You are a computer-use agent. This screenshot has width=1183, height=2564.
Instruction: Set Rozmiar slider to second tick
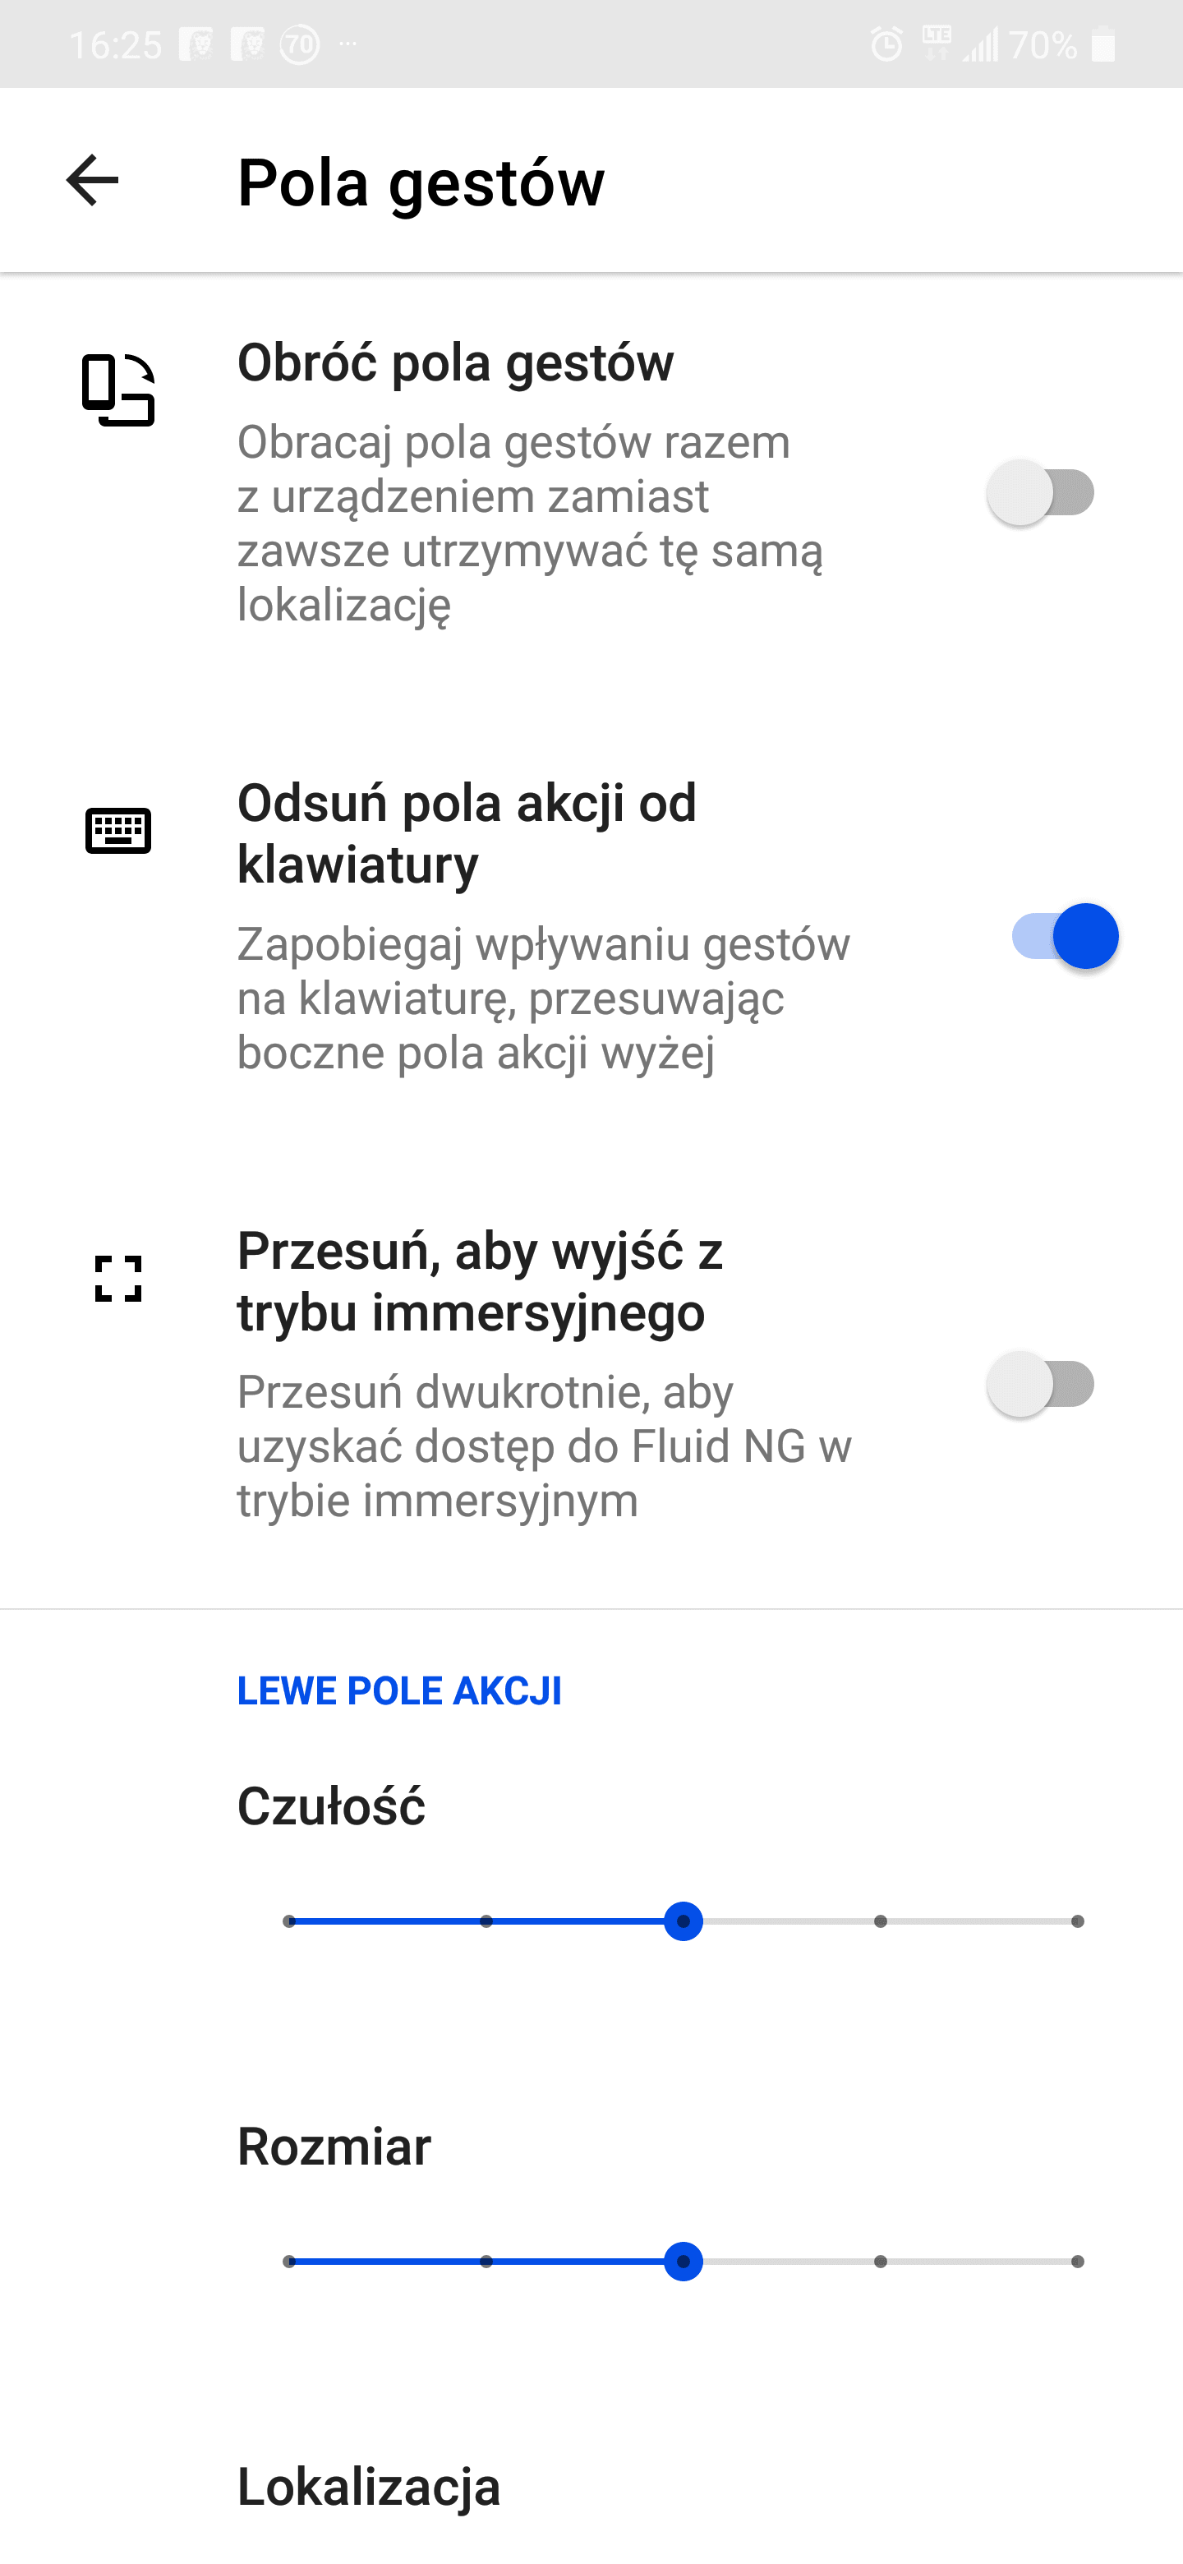tap(486, 2262)
